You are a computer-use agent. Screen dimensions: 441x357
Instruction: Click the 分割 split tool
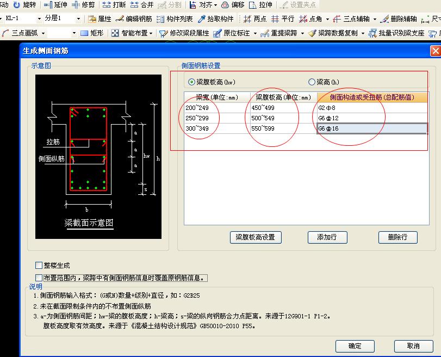click(169, 5)
